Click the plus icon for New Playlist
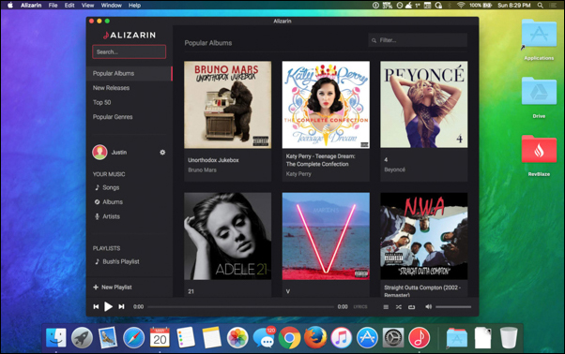Viewport: 565px width, 354px height. 96,288
